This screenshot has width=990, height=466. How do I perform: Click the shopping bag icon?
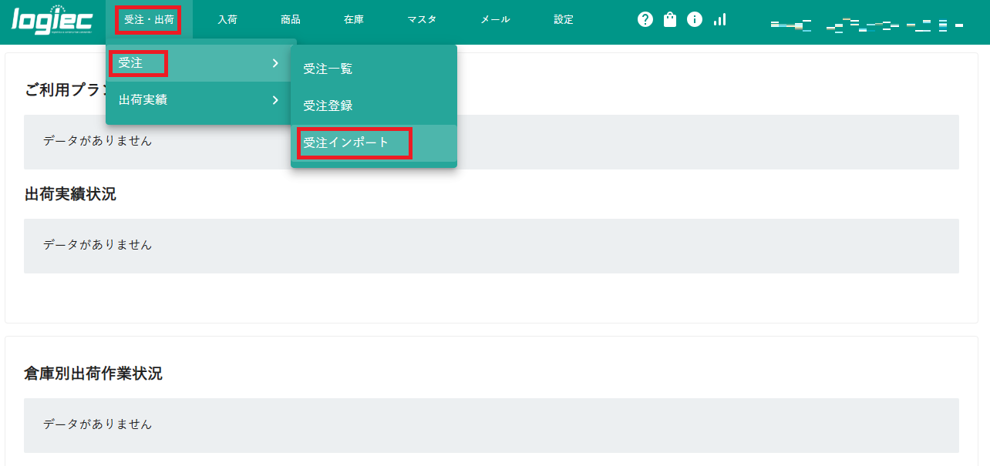670,19
